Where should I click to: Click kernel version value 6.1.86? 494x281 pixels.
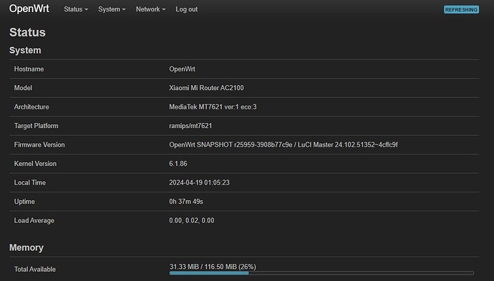pyautogui.click(x=178, y=164)
